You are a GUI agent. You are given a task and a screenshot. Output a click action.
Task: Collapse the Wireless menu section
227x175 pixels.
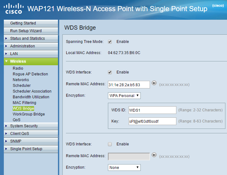[x=31, y=61]
